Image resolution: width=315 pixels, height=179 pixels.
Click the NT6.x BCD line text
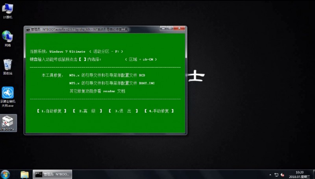[107, 75]
